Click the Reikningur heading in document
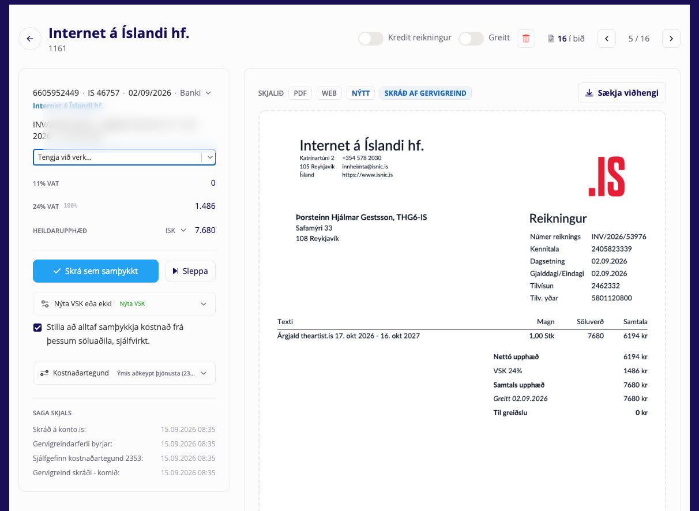This screenshot has width=699, height=511. point(558,219)
